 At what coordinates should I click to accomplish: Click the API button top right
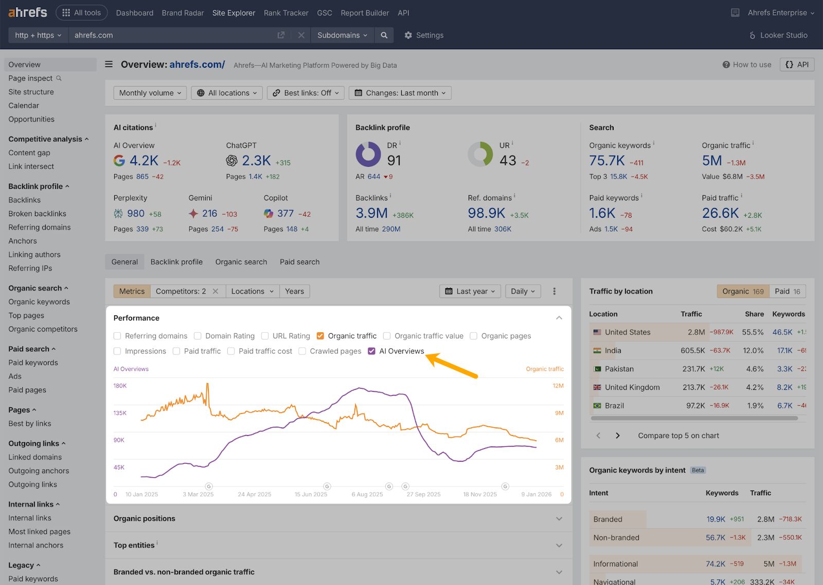coord(797,64)
